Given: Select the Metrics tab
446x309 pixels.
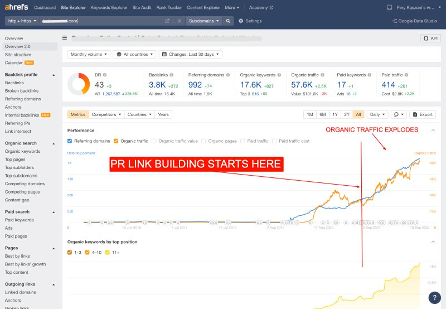Looking at the screenshot, I should point(78,114).
